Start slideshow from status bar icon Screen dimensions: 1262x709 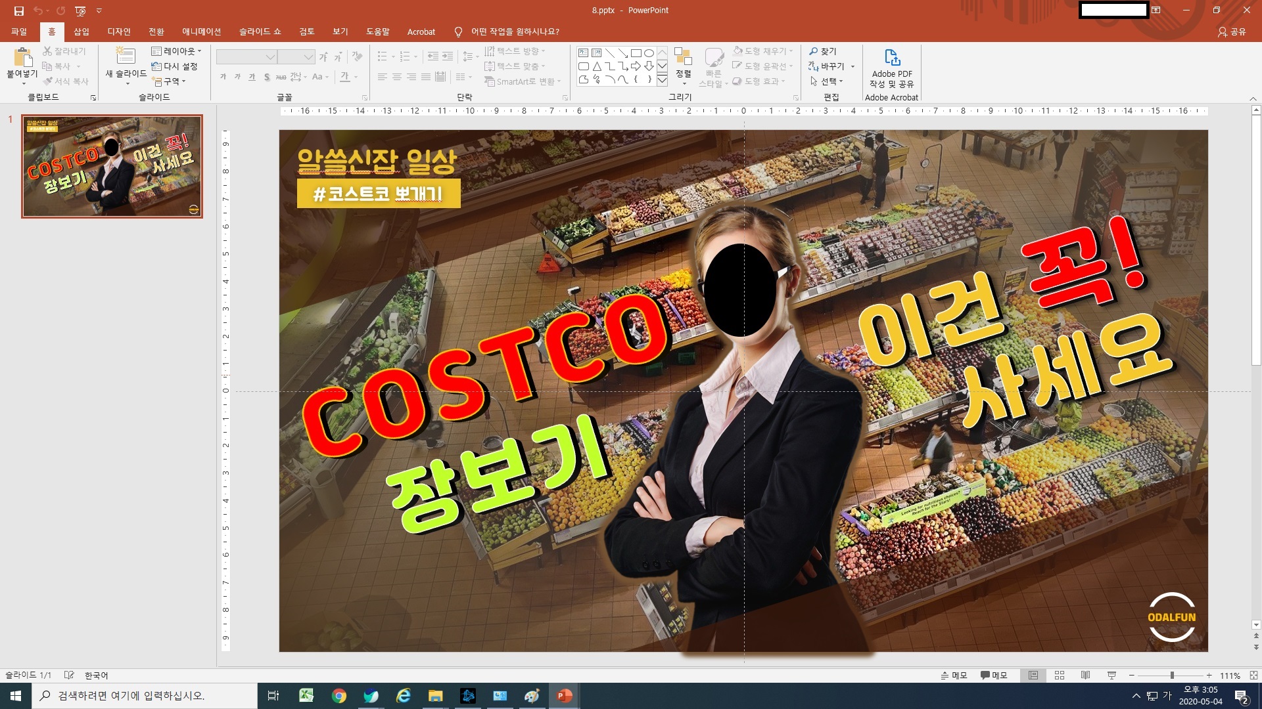coord(1111,676)
